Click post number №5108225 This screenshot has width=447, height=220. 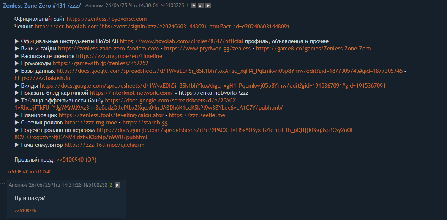coord(172,6)
